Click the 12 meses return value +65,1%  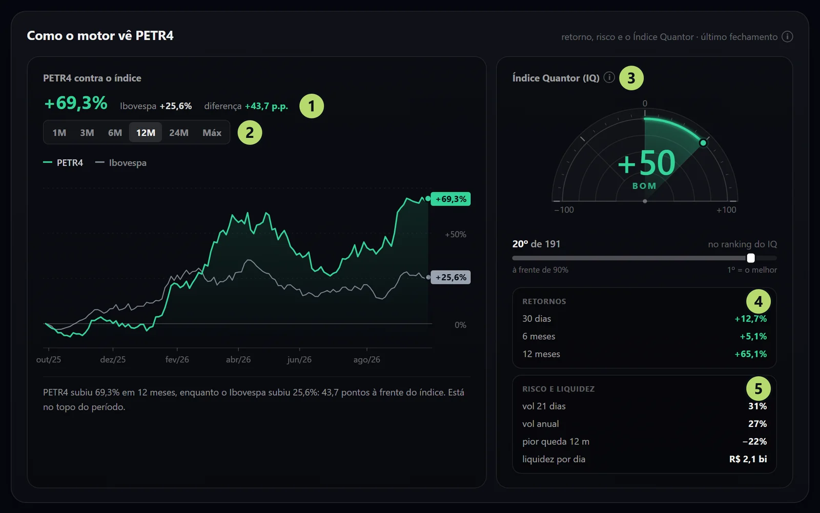(x=751, y=354)
